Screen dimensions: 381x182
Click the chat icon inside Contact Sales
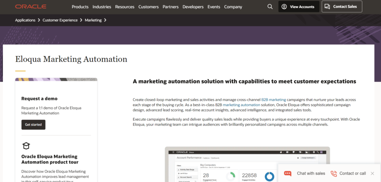[327, 7]
